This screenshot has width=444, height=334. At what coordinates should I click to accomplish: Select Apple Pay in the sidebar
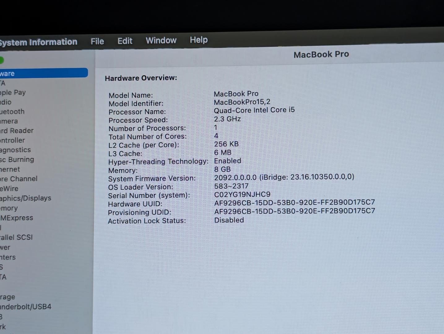pos(13,92)
